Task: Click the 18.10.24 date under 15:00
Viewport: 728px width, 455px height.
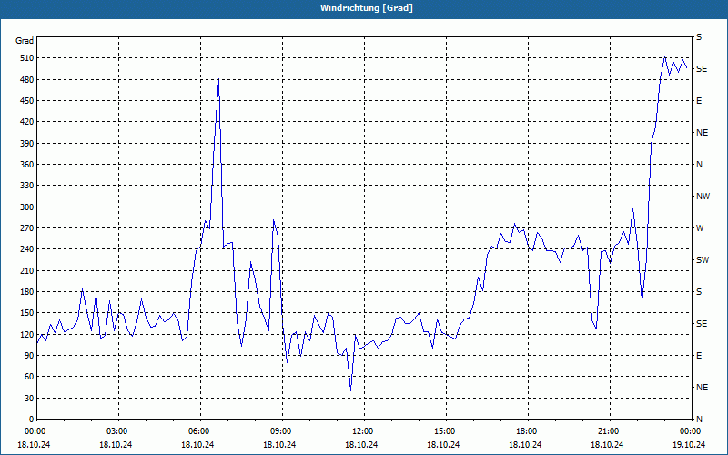Action: click(443, 444)
